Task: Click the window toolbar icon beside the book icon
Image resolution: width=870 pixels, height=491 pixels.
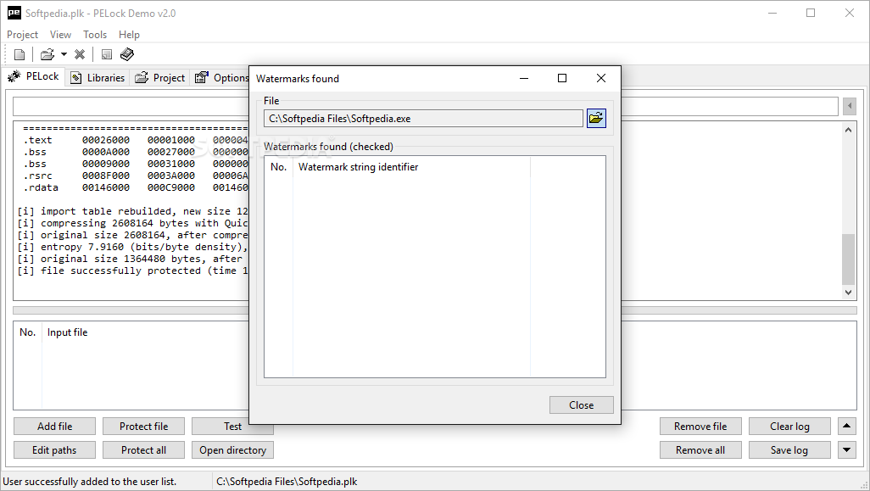Action: point(107,54)
